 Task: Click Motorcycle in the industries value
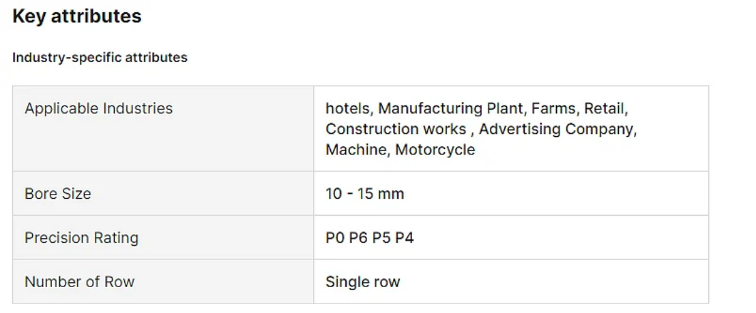pos(435,150)
